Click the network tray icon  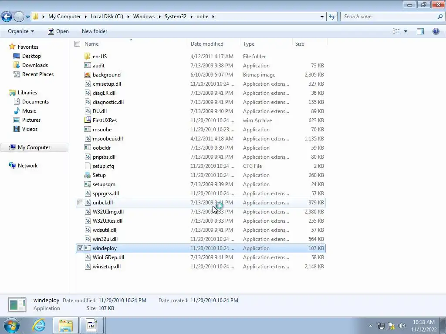[381, 326]
